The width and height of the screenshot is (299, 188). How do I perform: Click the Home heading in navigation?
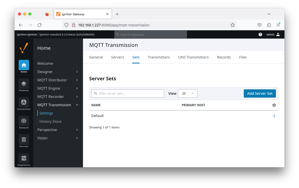pos(44,48)
